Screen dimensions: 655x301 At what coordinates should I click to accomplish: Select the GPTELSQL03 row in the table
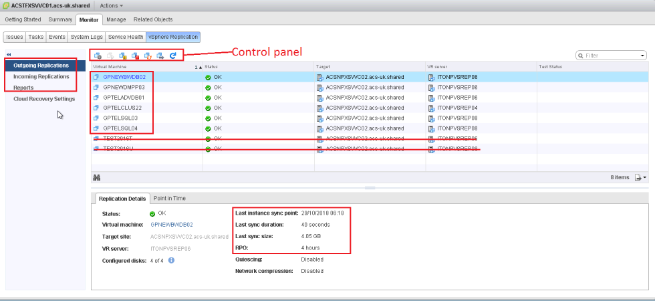coord(120,118)
